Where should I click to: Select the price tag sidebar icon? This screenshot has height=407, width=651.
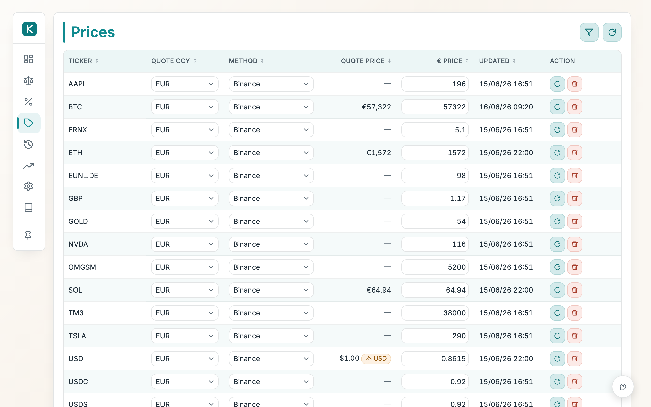pyautogui.click(x=28, y=123)
